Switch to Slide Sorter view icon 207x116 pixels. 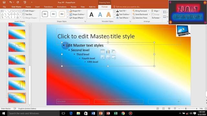point(163,109)
